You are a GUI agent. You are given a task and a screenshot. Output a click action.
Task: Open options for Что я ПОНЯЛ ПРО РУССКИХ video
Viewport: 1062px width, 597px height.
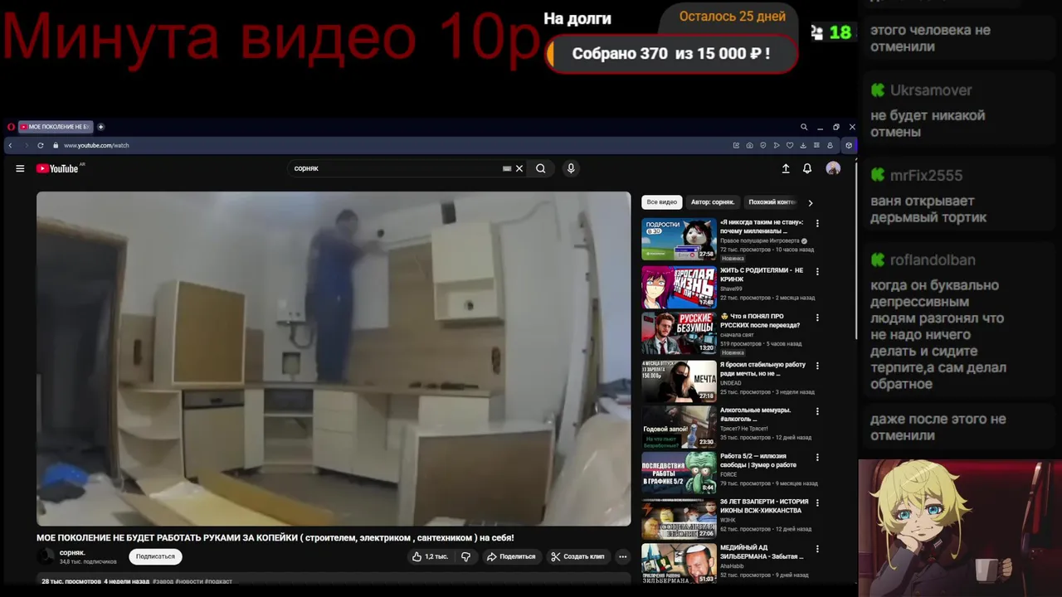[817, 318]
